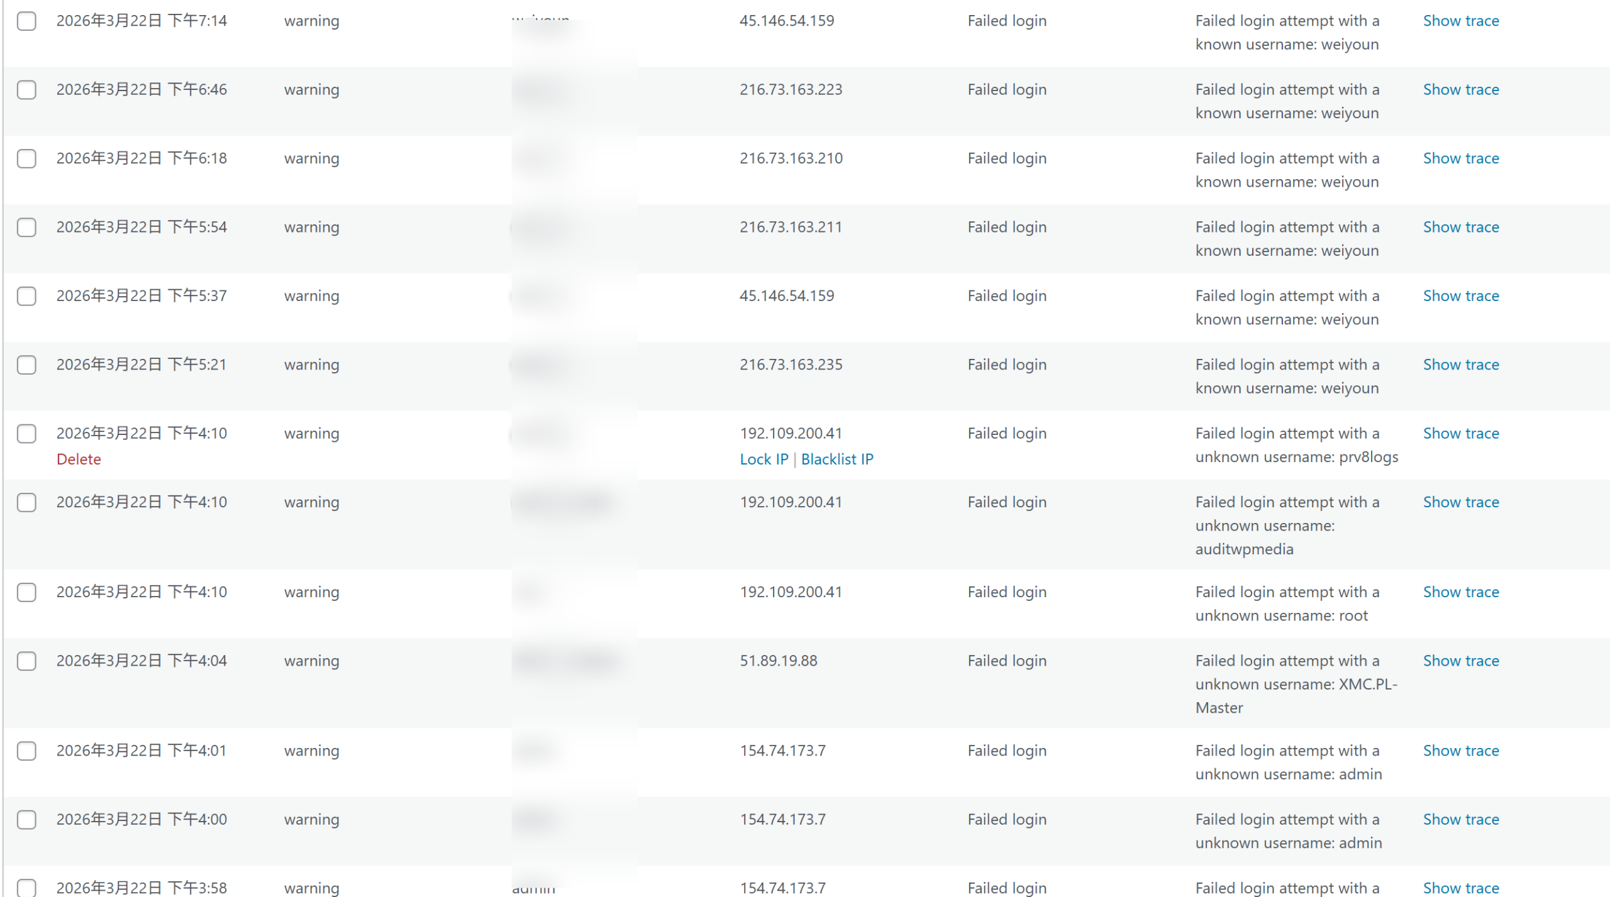Show trace for root username attempt
Viewport: 1610px width, 897px height.
tap(1461, 592)
